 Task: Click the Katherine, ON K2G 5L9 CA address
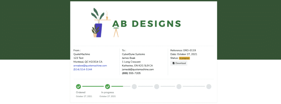pos(137,66)
